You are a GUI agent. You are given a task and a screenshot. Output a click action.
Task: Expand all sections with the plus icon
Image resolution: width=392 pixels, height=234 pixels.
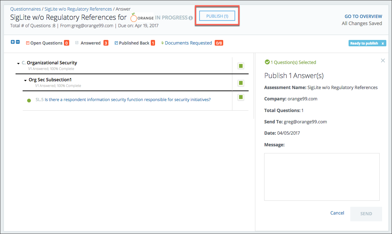click(x=13, y=42)
